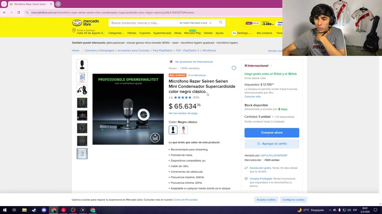Click the Compra Protegida shield icon
This screenshot has width=382, height=214.
[246, 179]
